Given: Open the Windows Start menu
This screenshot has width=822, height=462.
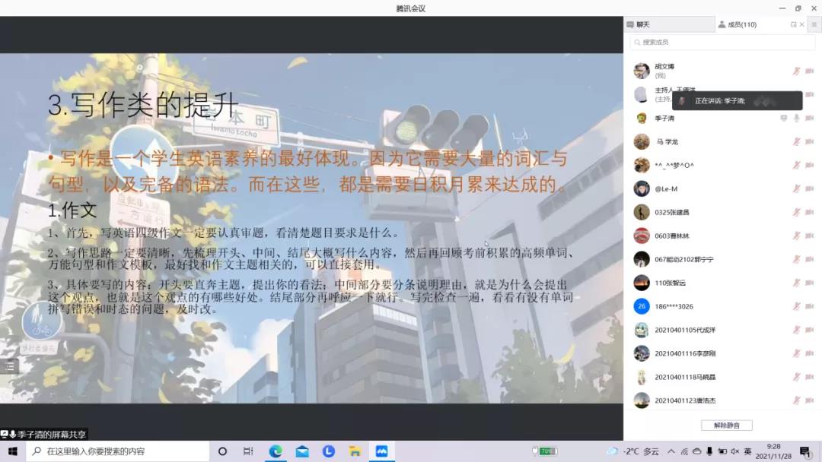Looking at the screenshot, I should click(13, 451).
